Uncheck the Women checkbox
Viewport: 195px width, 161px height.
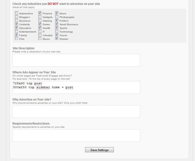point(57,38)
